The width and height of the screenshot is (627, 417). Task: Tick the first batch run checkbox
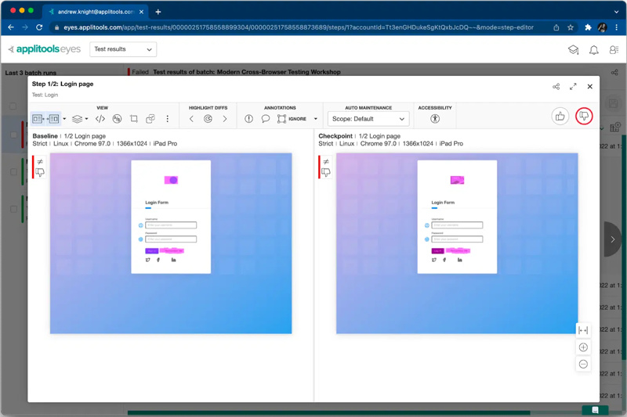13,135
